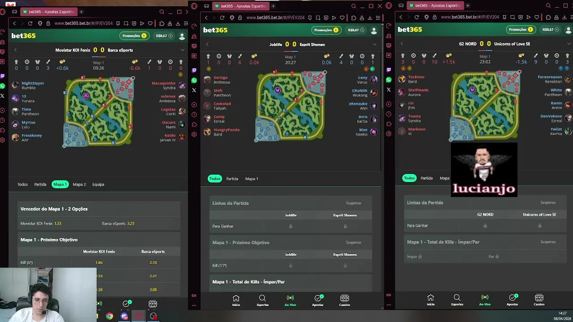Open extensions cube in middle window sidebar
This screenshot has width=573, height=322.
[194, 124]
